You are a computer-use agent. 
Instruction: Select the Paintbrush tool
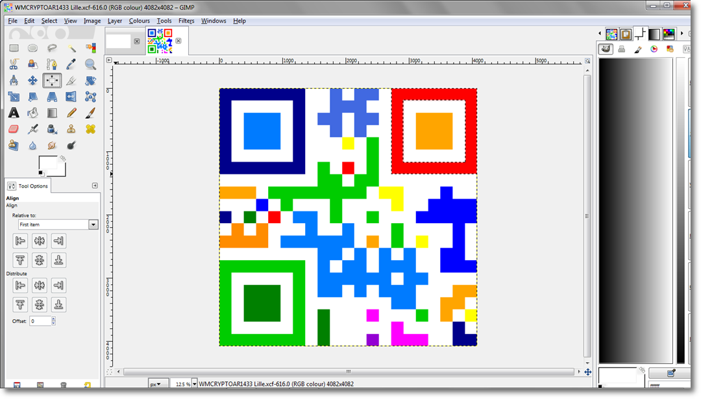[x=90, y=113]
